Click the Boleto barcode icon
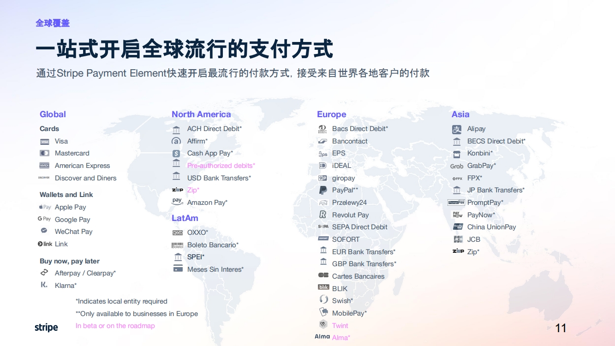 (x=178, y=245)
